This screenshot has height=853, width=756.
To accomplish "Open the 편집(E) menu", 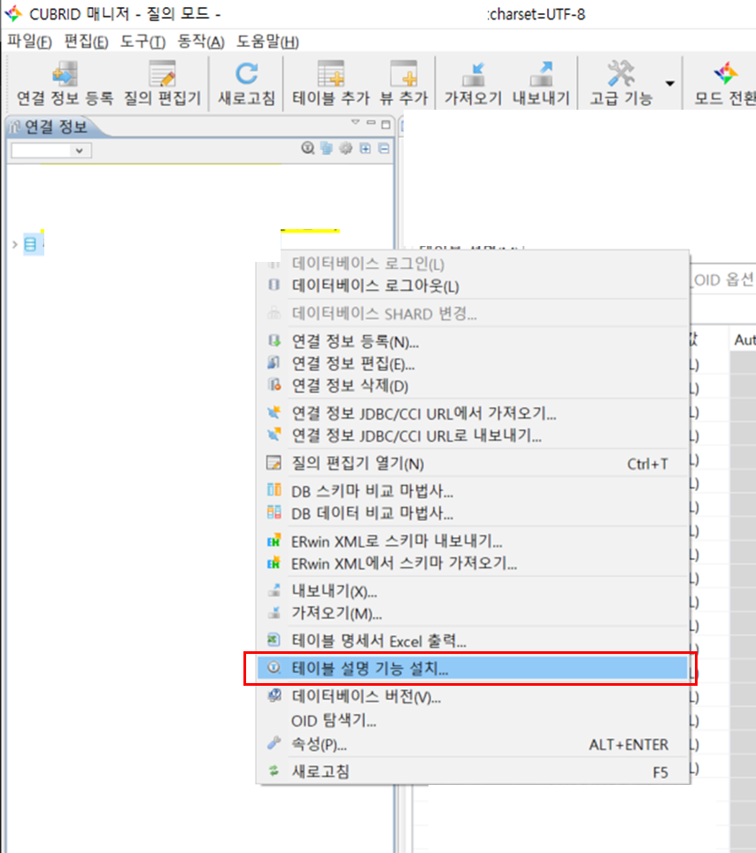I will (86, 42).
